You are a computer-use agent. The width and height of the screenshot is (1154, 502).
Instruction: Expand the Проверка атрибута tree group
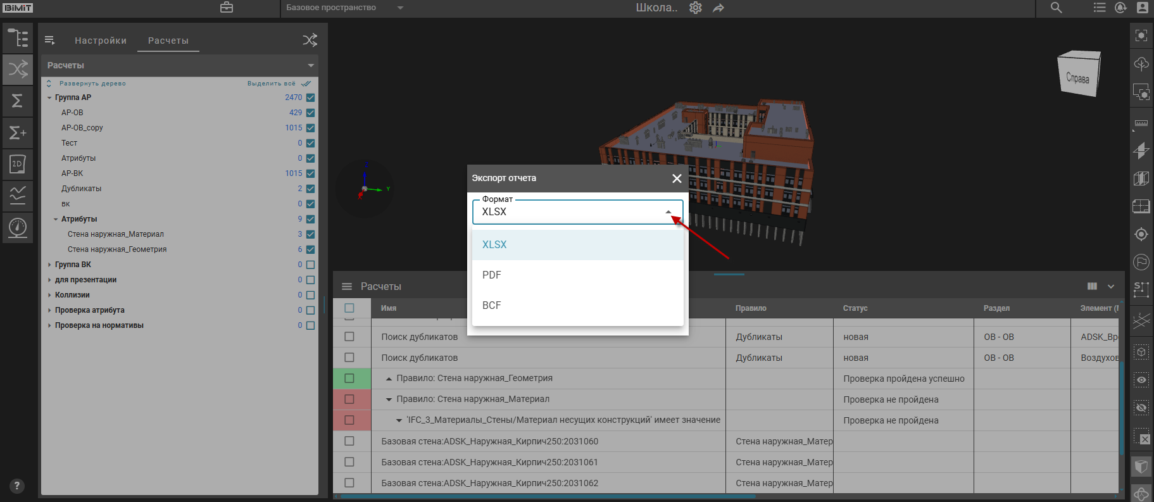49,310
